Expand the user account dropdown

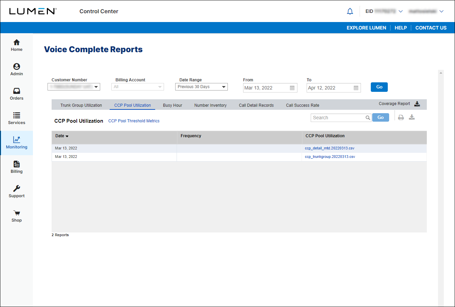pyautogui.click(x=441, y=12)
